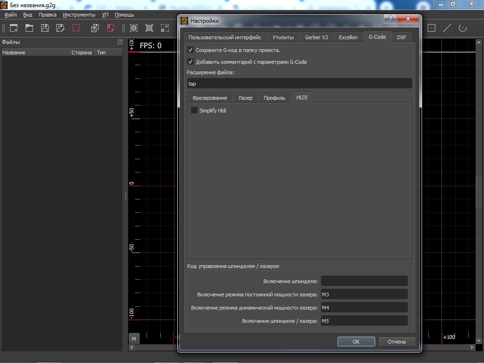The image size is (484, 363).
Task: Click the Settings dialog help question button
Action: 390,18
